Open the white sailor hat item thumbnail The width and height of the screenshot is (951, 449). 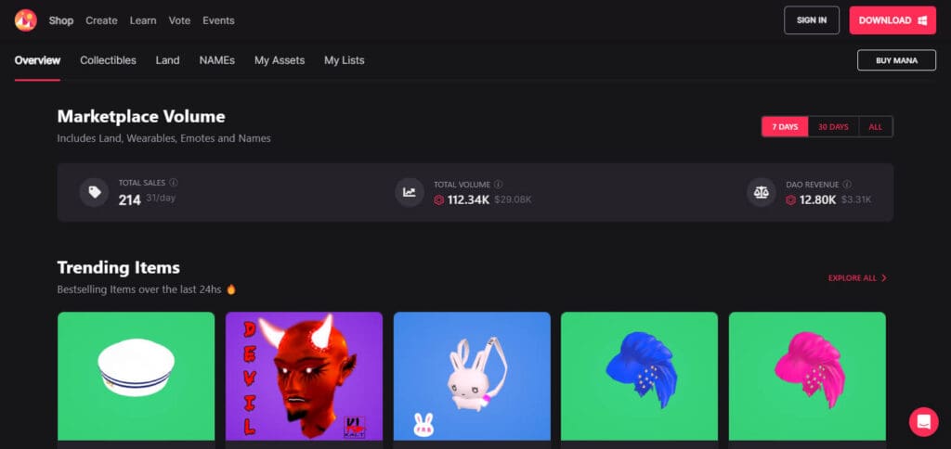(x=136, y=376)
